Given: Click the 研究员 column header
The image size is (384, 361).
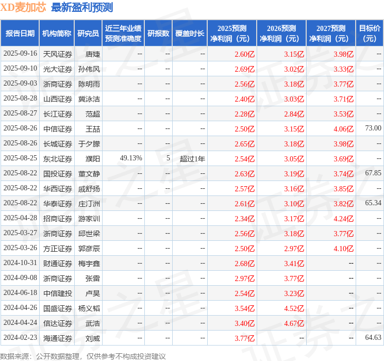Looking at the screenshot, I should pos(88,34).
